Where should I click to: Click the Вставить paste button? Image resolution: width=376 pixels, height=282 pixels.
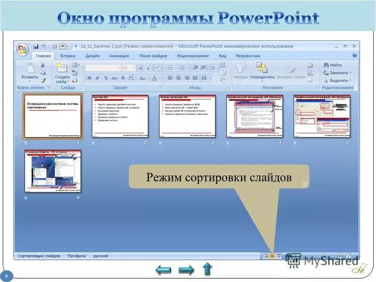click(30, 72)
